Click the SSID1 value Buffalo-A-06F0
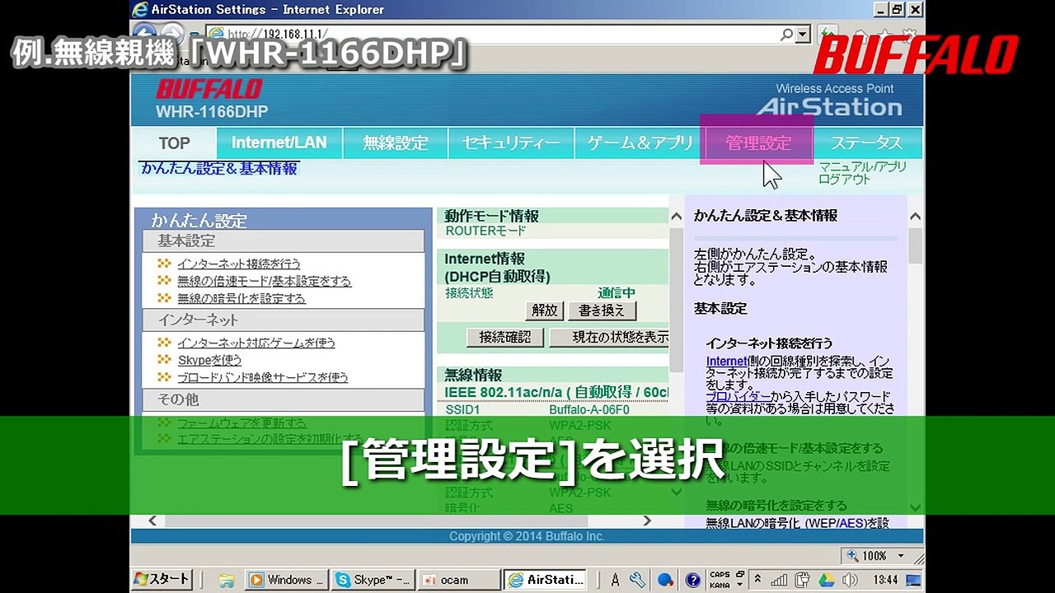 [x=588, y=409]
